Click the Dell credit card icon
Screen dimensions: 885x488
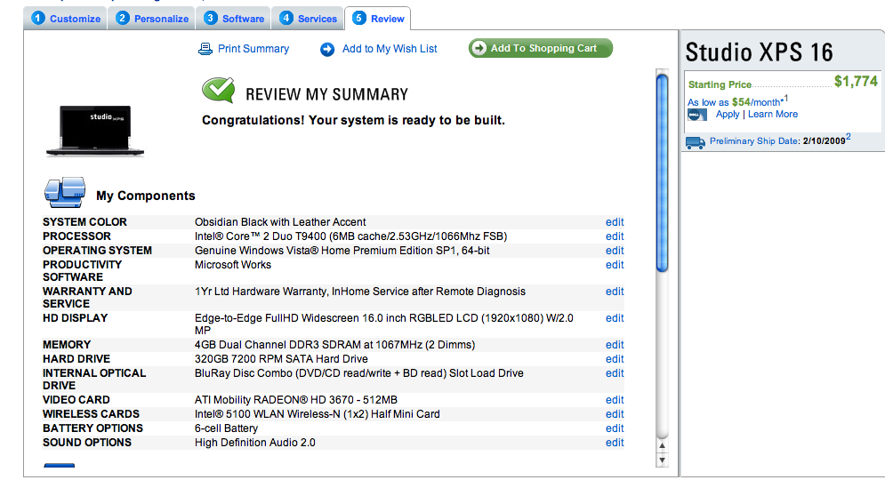pos(697,115)
